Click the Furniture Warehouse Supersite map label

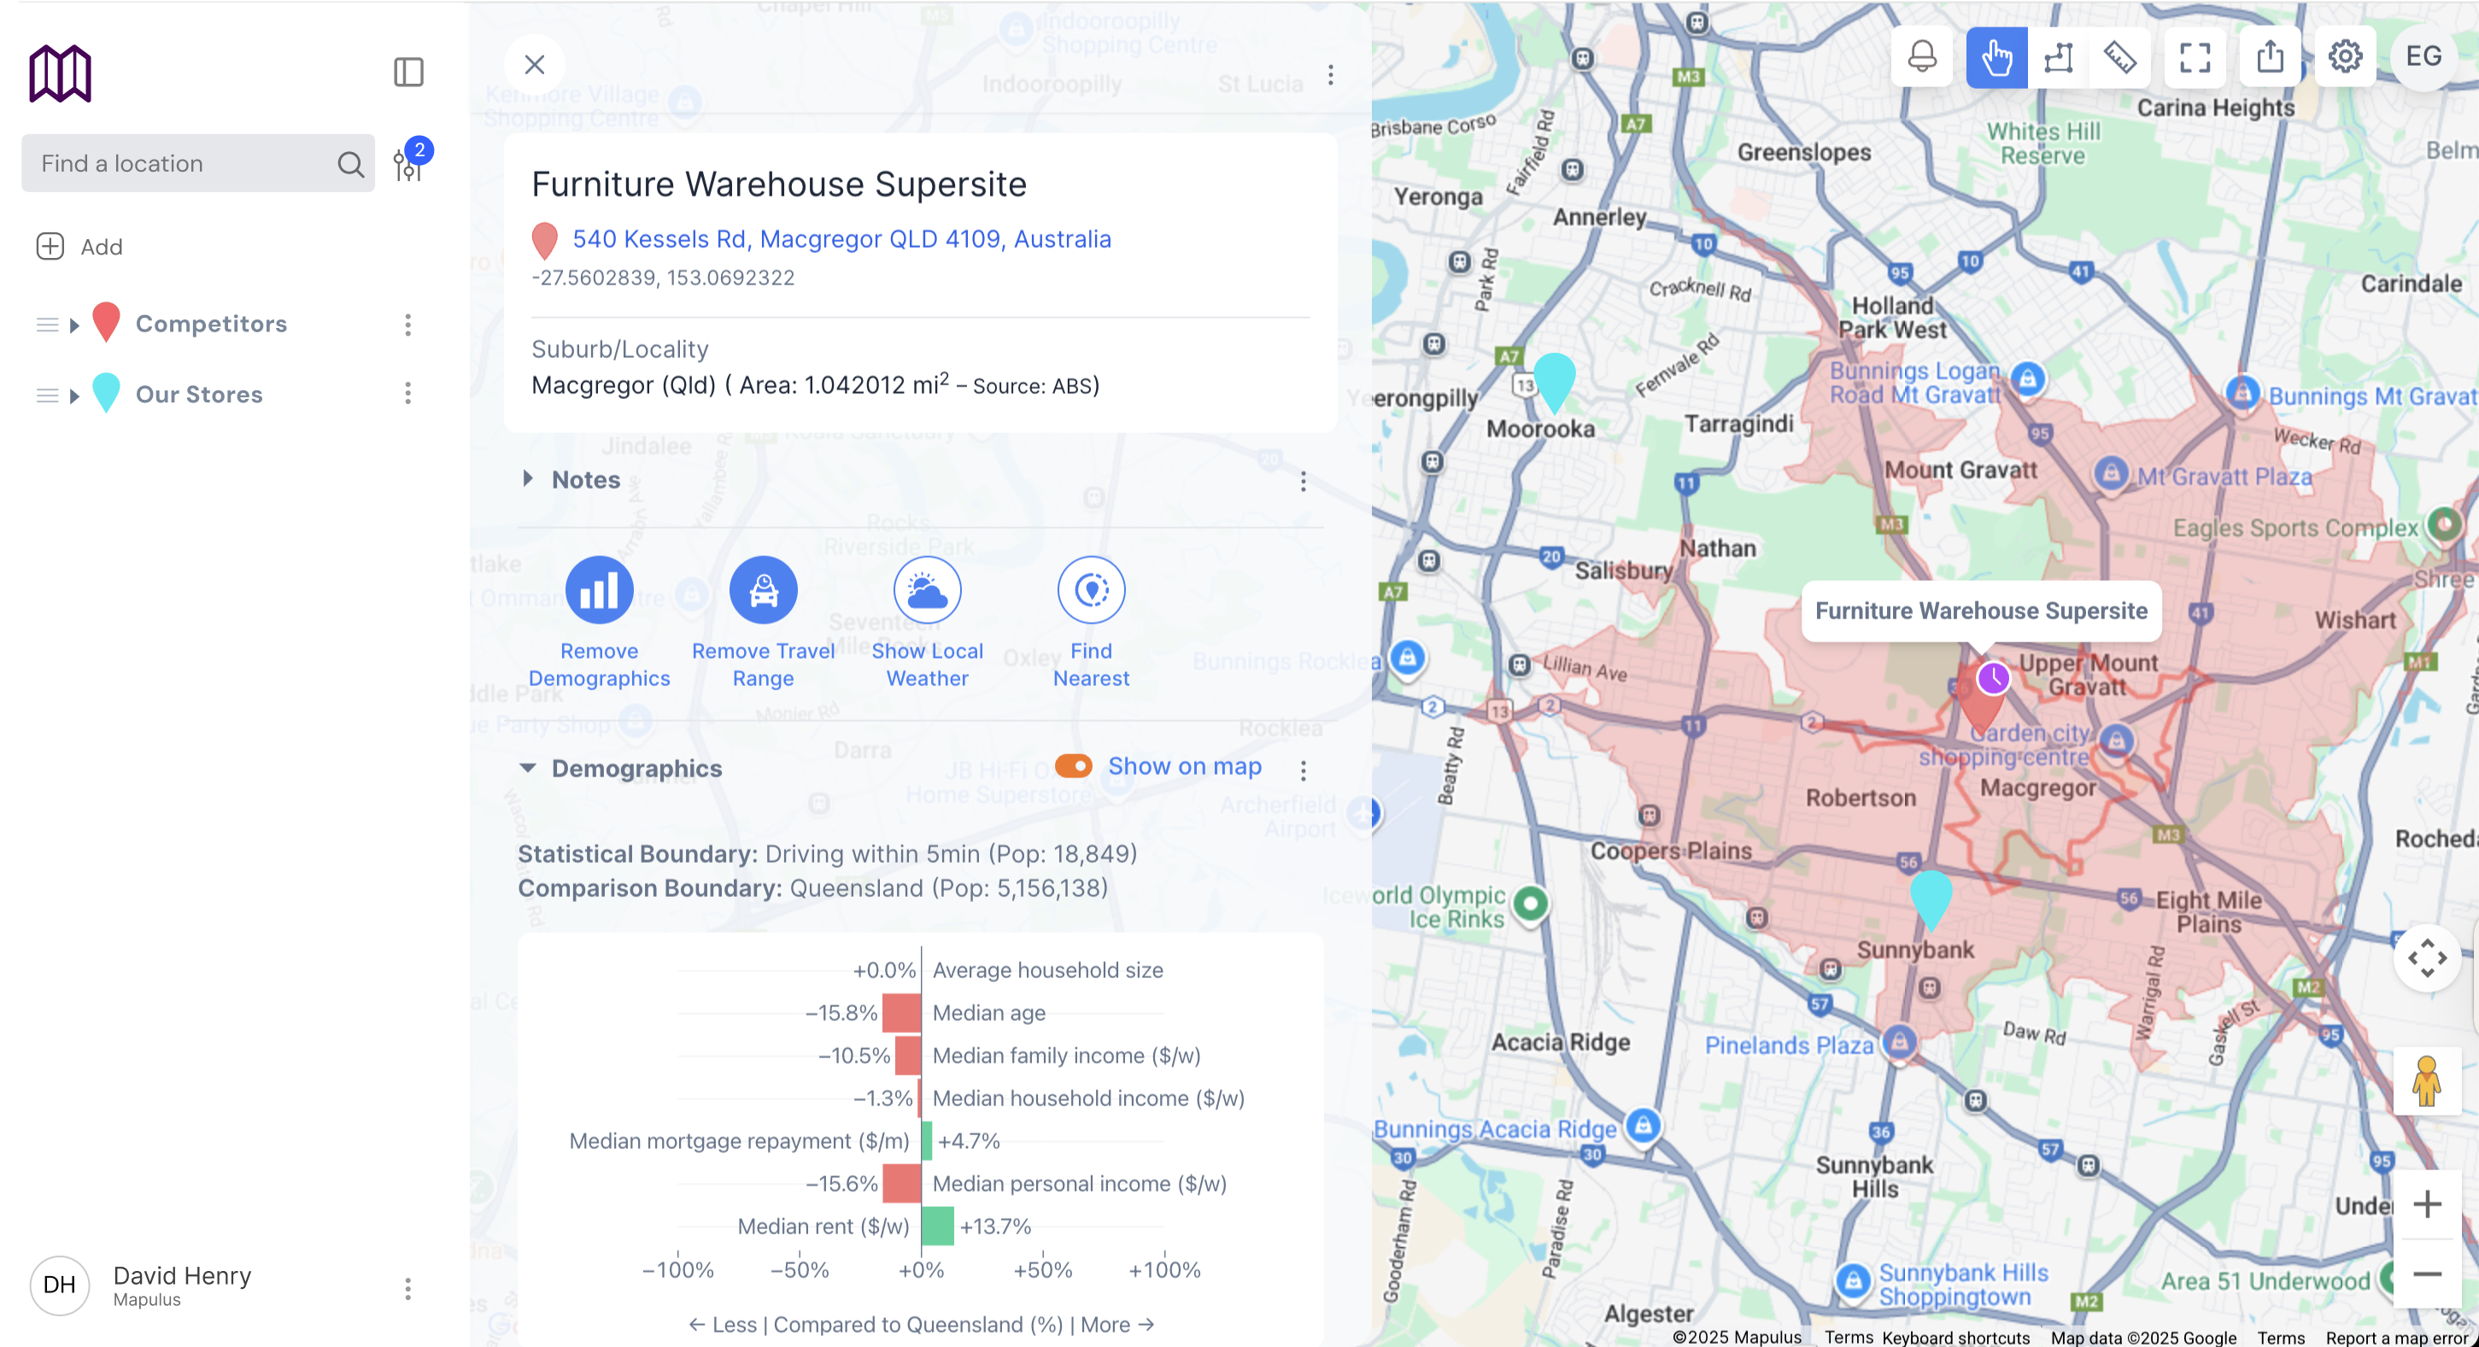pos(1980,611)
